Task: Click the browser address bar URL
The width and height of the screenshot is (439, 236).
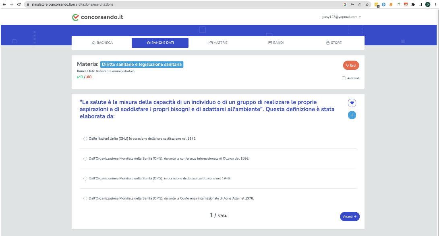Action: point(72,4)
